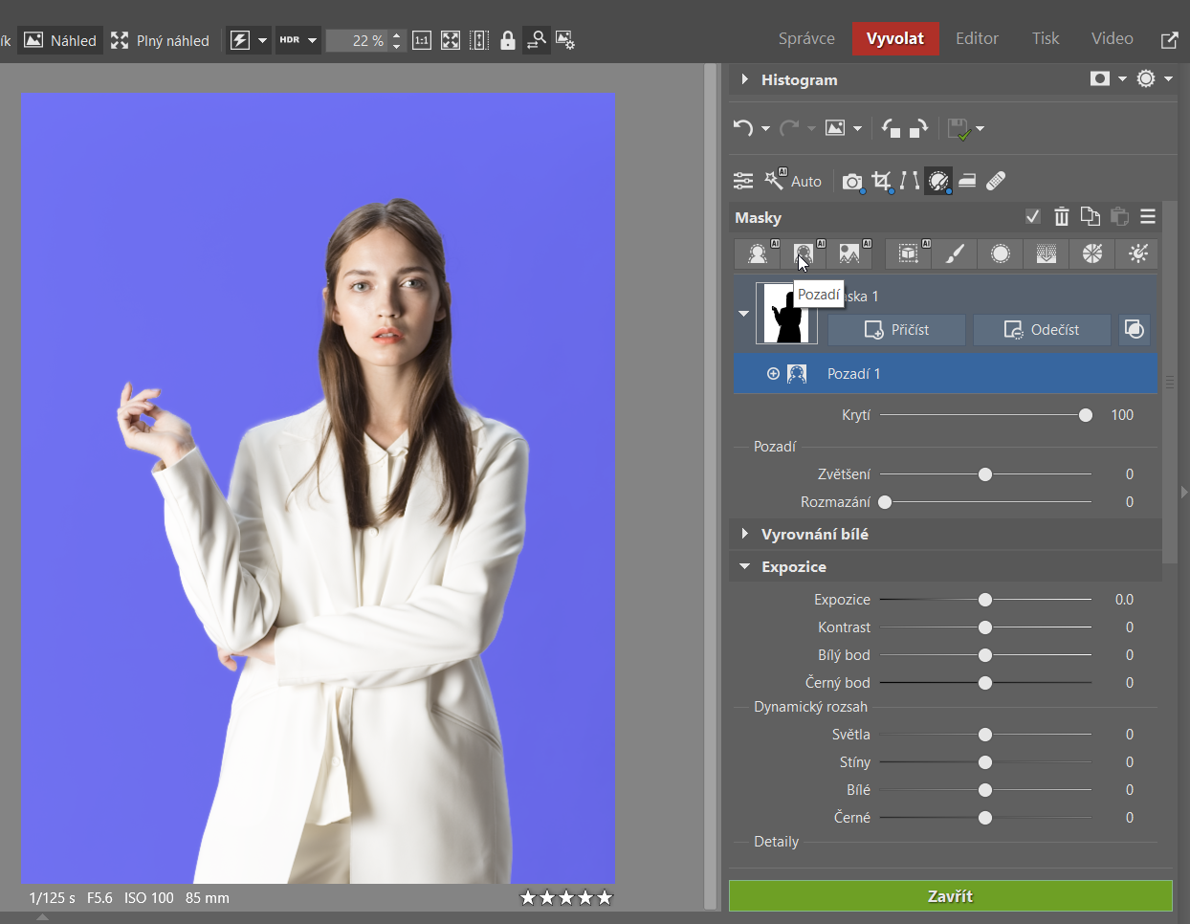Click the undo arrow icon
Screen dimensions: 1190x924
point(743,128)
